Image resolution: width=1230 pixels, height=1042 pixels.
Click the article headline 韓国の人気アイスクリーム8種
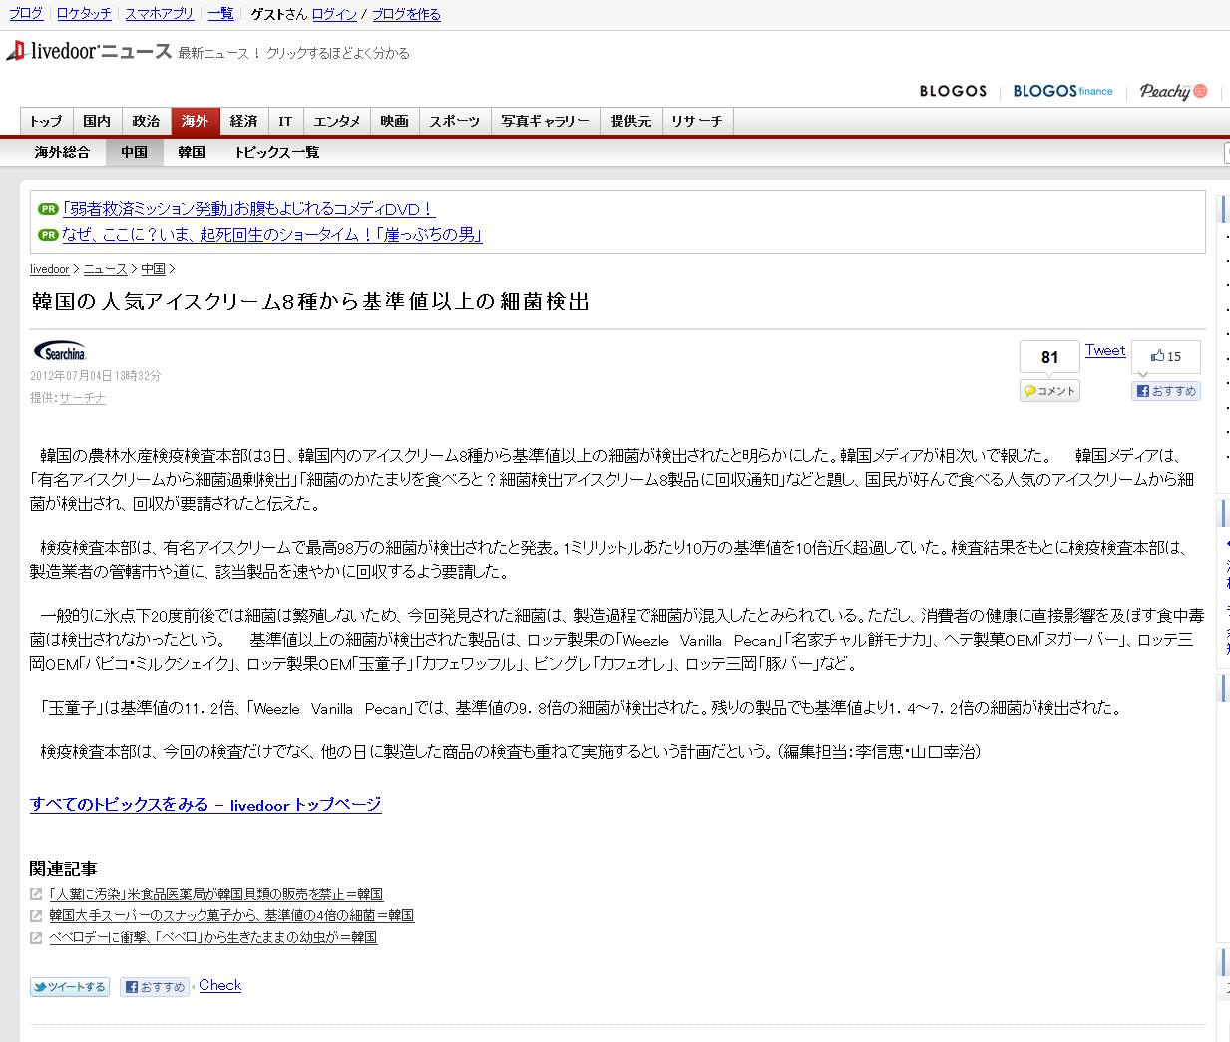pos(310,301)
